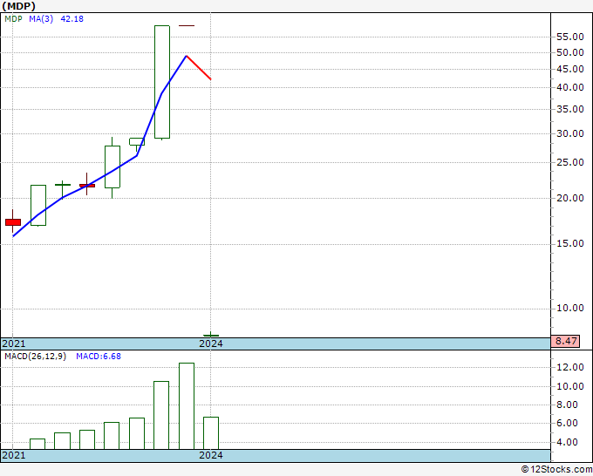Click the 10.00 MACD axis label

pos(570,386)
